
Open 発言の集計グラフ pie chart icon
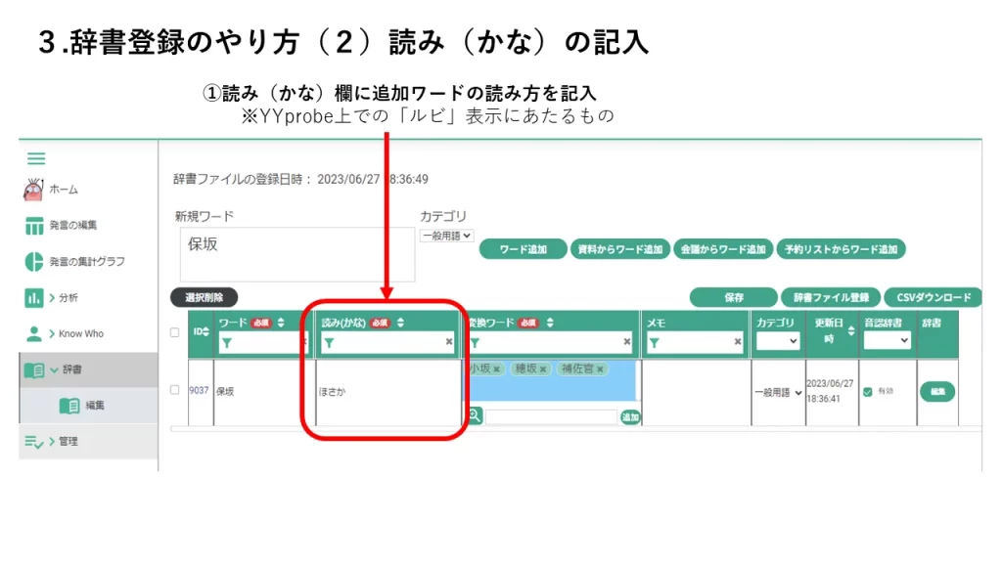pyautogui.click(x=34, y=262)
